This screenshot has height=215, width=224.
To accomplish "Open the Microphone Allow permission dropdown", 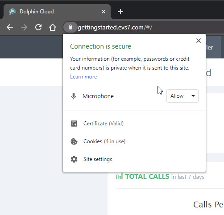I will tap(183, 96).
